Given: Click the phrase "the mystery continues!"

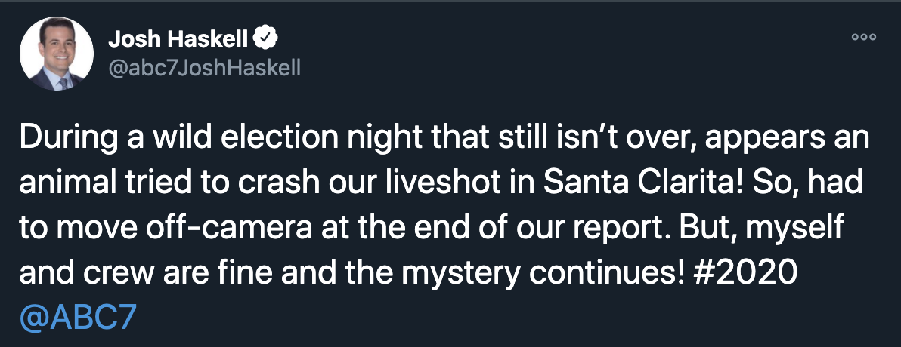Looking at the screenshot, I should pos(514,274).
